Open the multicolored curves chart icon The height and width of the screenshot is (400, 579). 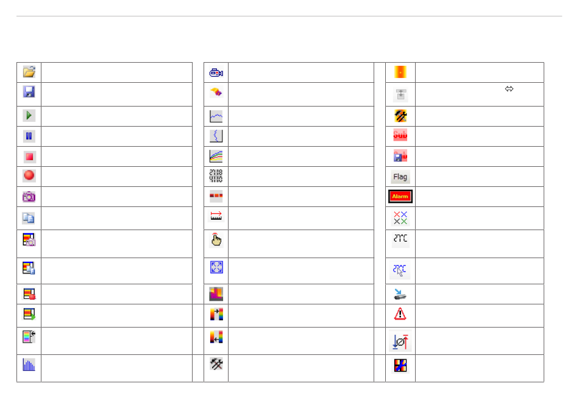point(216,156)
